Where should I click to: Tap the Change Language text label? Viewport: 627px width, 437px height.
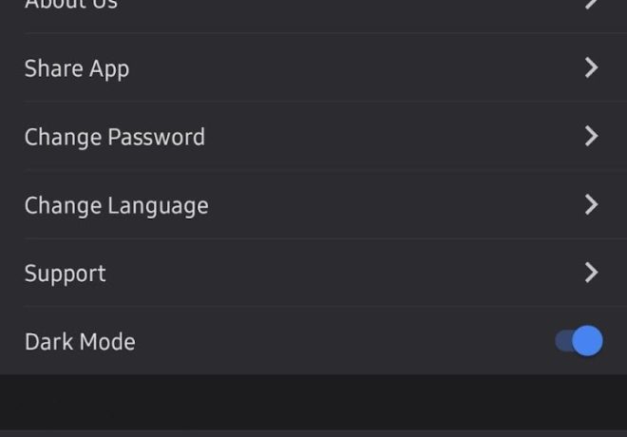(x=116, y=205)
